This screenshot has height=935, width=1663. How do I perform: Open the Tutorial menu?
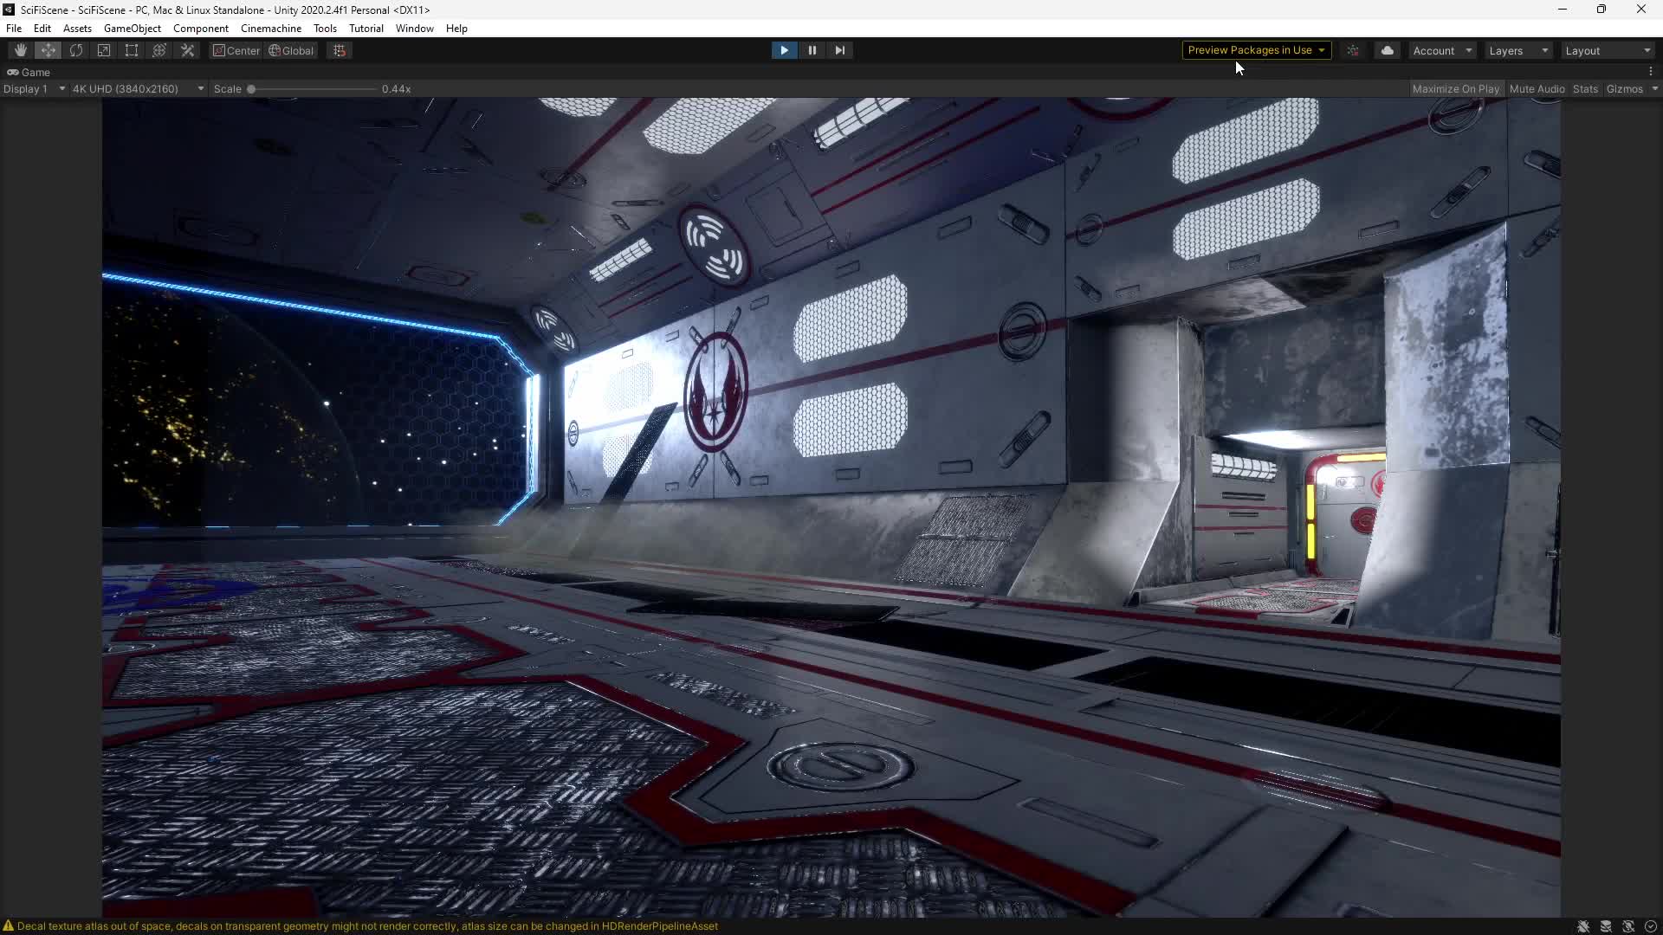[x=366, y=29]
